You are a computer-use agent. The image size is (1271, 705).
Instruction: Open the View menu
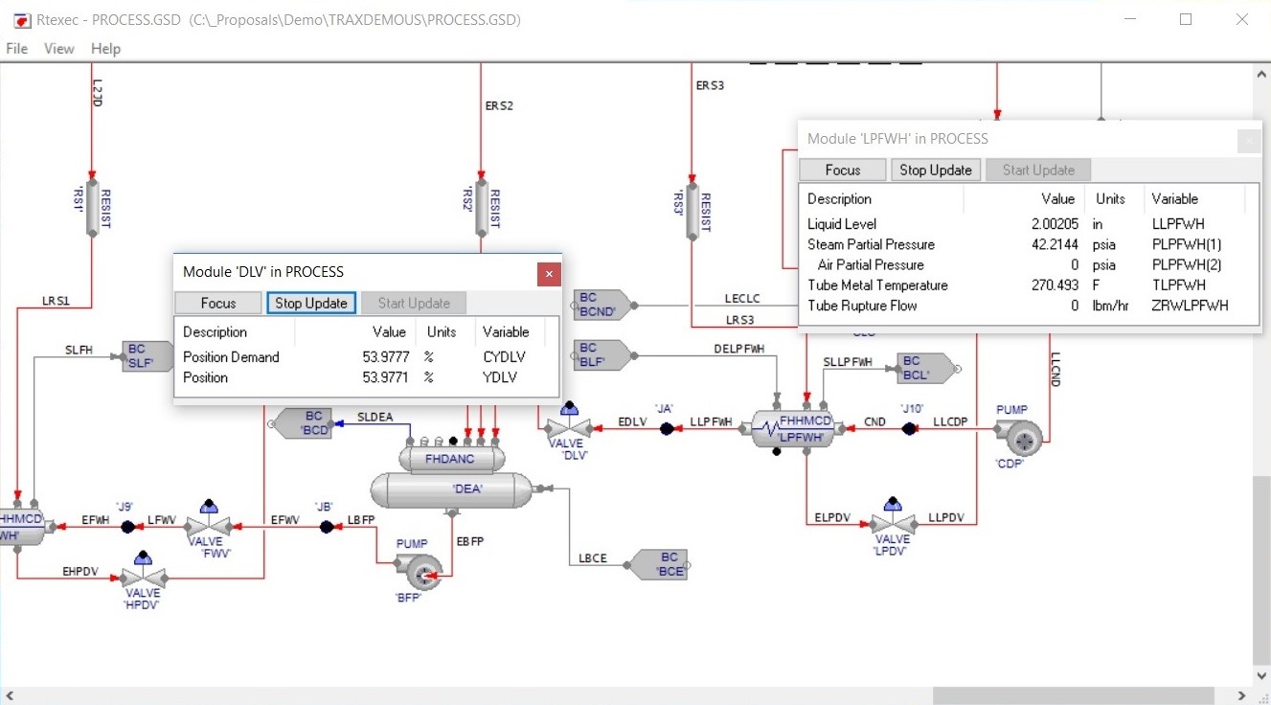click(x=58, y=48)
